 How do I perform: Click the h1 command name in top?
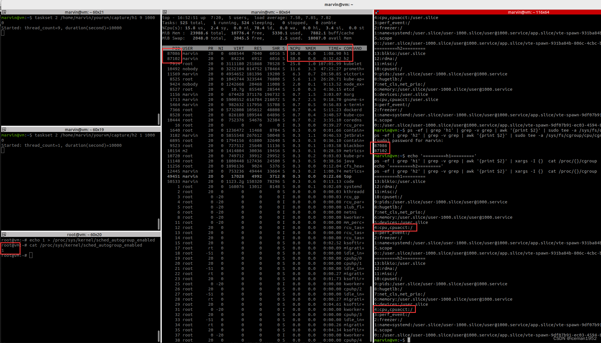pos(346,53)
